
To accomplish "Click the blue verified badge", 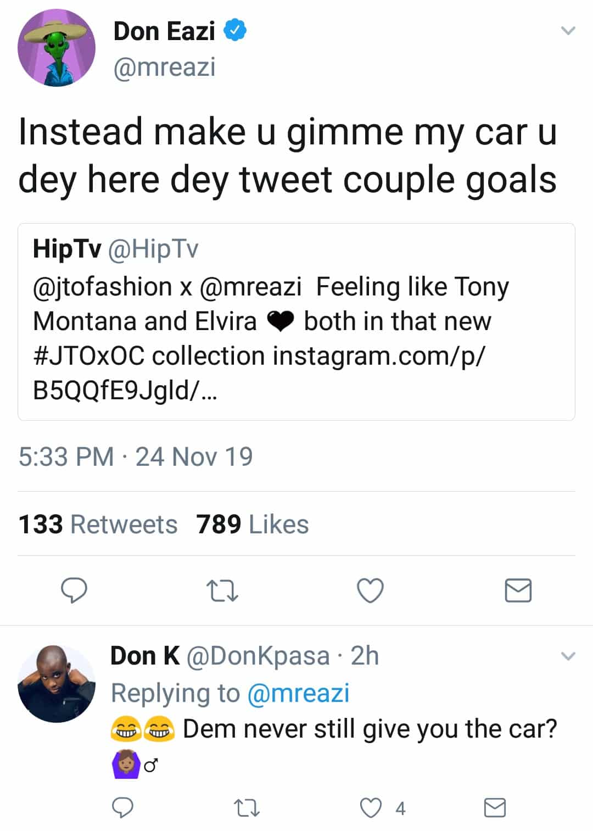I will [236, 31].
